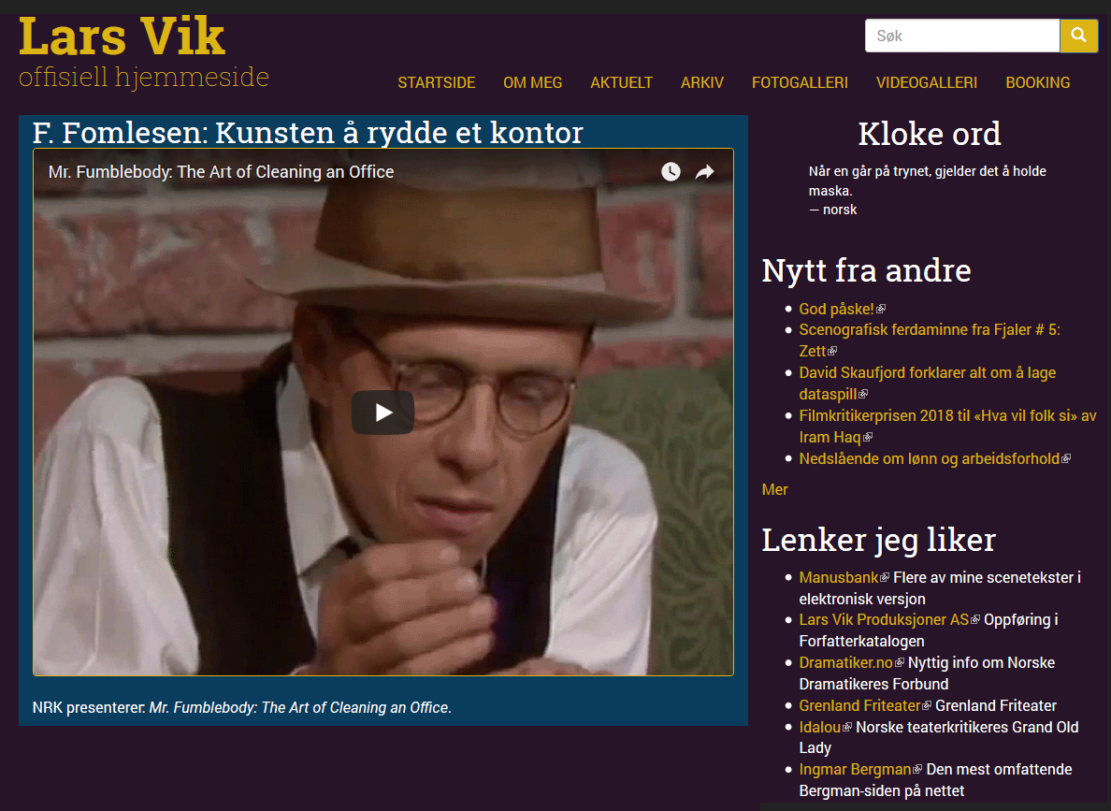The width and height of the screenshot is (1111, 811).
Task: Open the Mer link under Nytt fra andre
Action: pos(774,490)
